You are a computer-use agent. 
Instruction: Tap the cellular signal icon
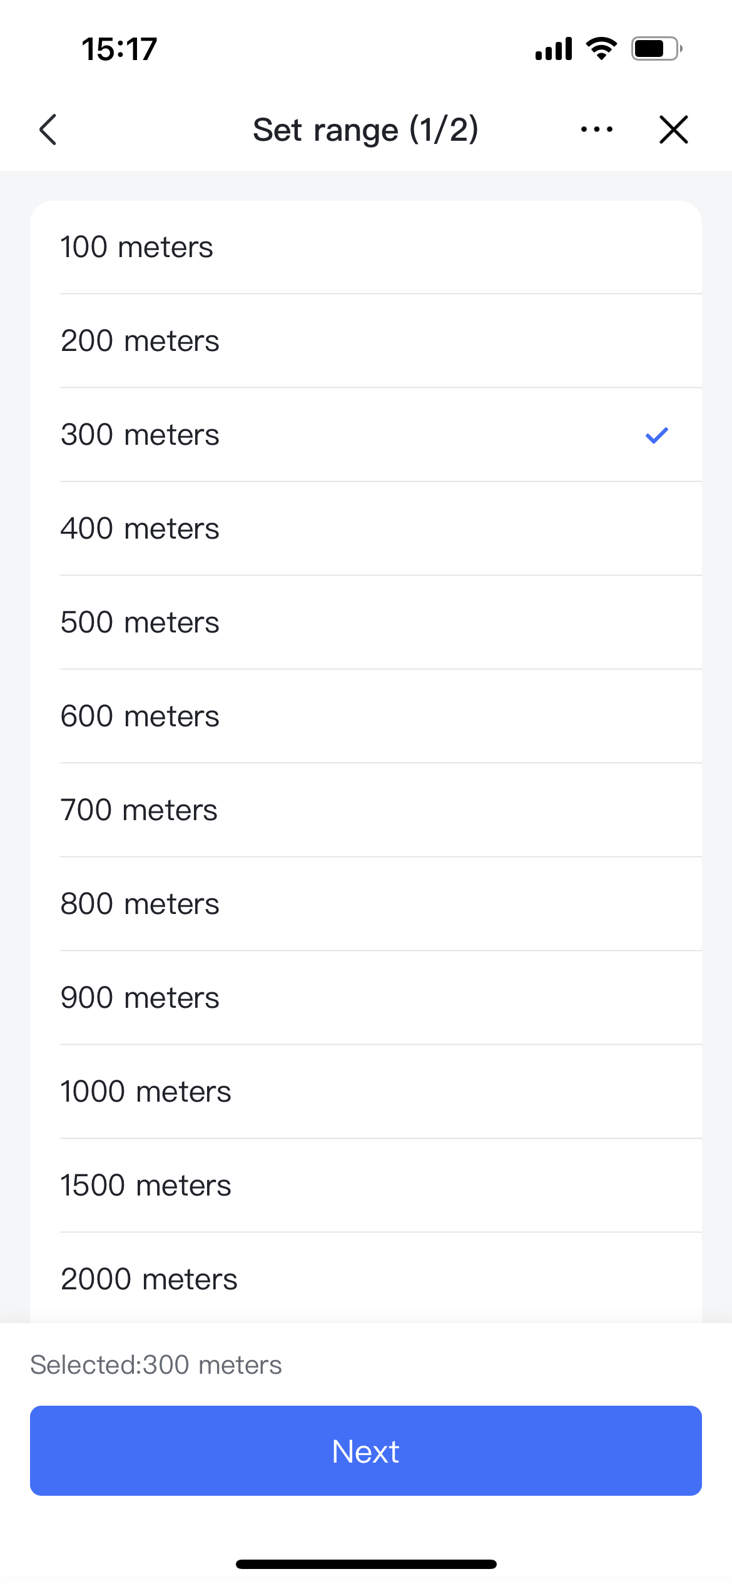pyautogui.click(x=554, y=49)
